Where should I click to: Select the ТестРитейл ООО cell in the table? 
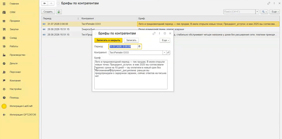(x=108, y=24)
